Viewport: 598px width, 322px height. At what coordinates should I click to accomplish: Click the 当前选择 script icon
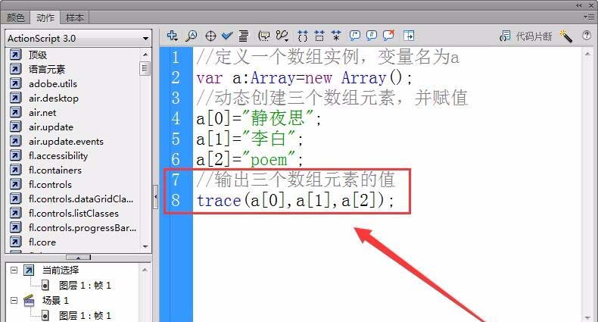29,270
